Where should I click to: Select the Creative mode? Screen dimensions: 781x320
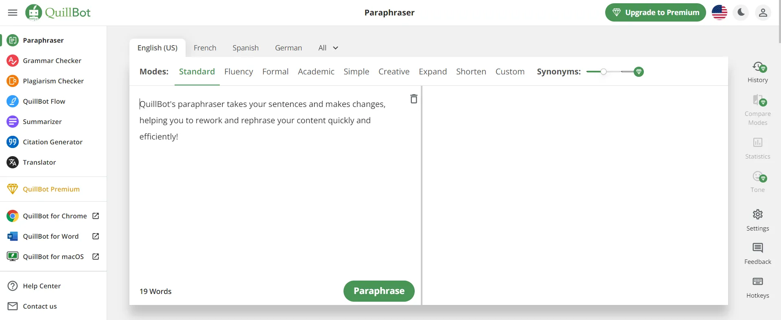click(394, 72)
